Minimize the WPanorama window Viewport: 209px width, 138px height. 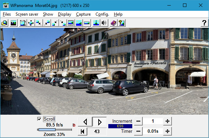[x=169, y=5]
